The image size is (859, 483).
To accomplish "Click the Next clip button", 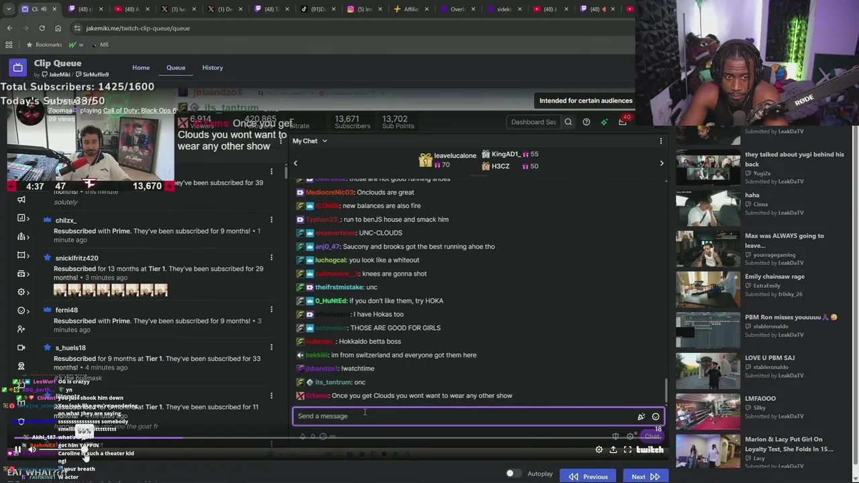I will (645, 476).
